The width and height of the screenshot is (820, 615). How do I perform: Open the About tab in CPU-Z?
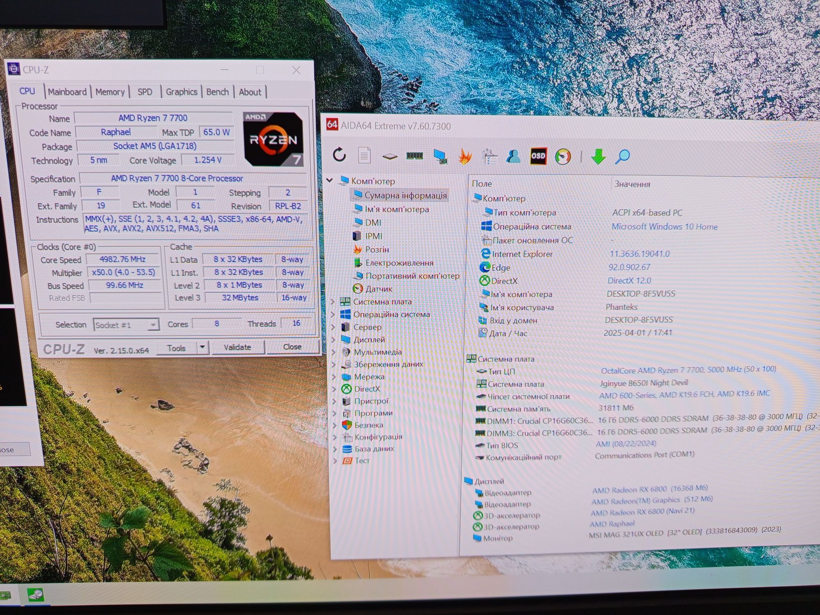tap(250, 92)
